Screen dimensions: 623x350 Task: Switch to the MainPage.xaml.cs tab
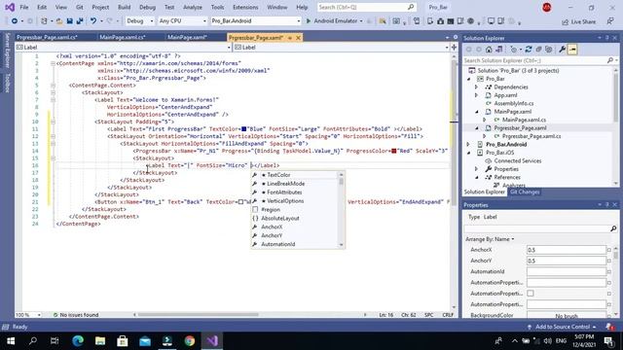123,37
